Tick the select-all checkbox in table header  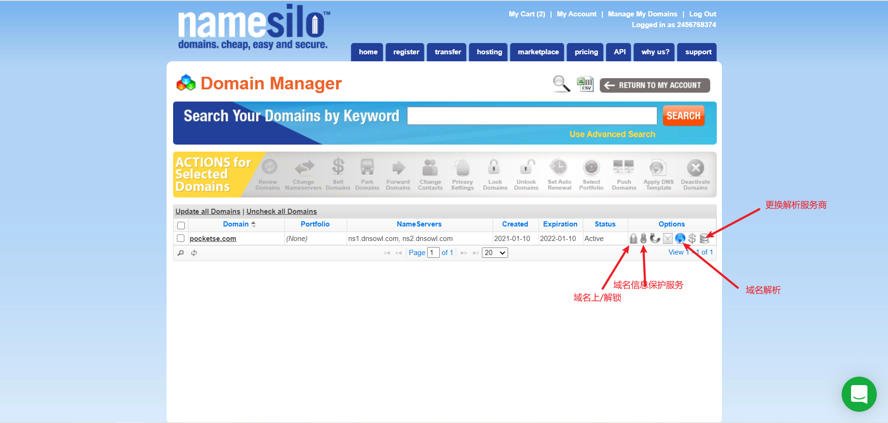181,226
